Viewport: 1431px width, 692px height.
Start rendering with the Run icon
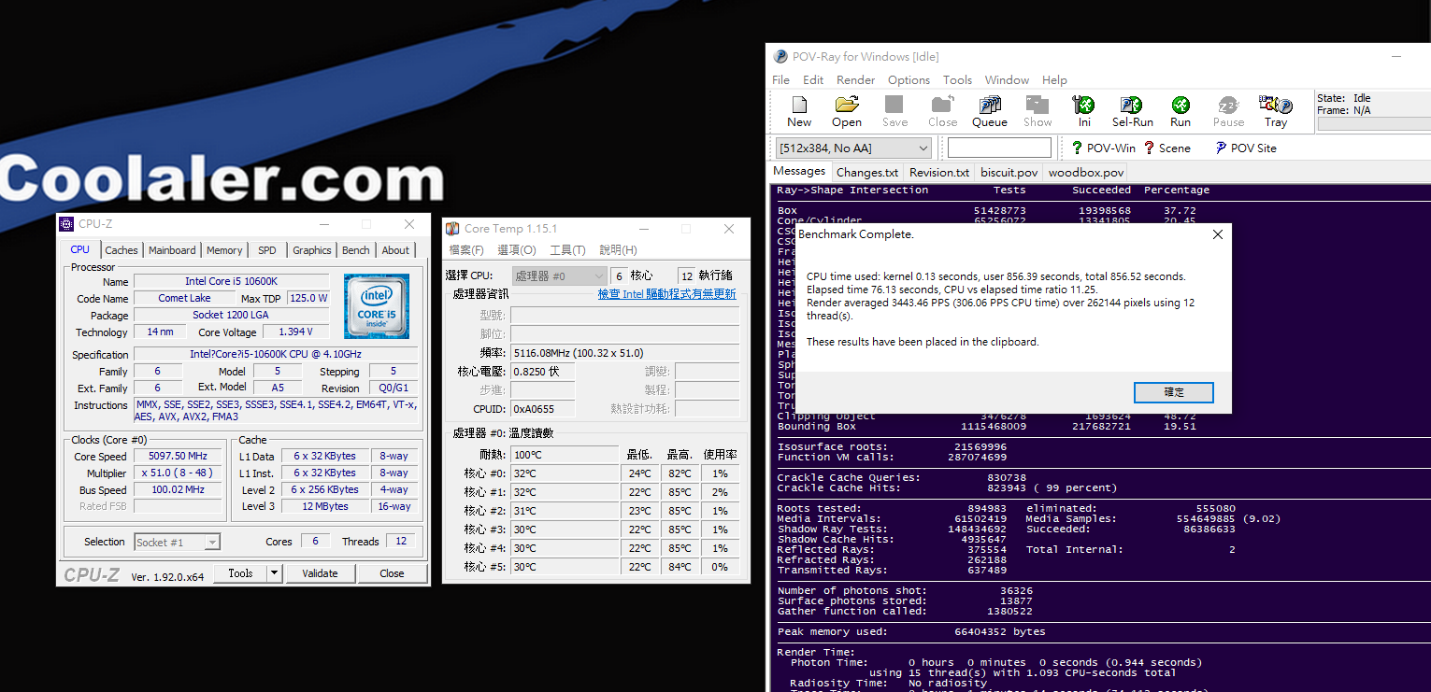[1181, 105]
